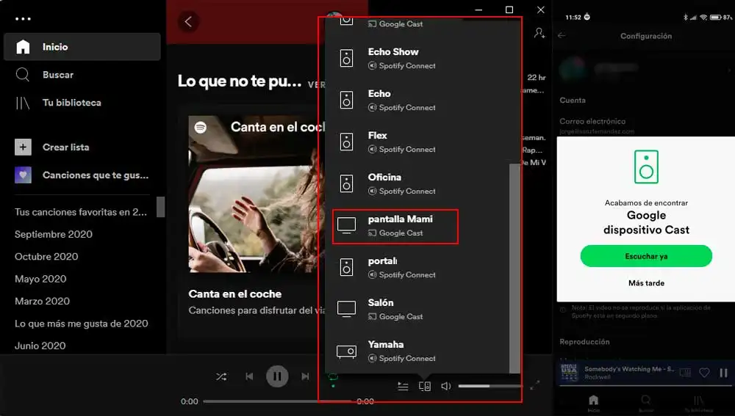Toggle repeat mode
The width and height of the screenshot is (735, 416).
pyautogui.click(x=333, y=377)
